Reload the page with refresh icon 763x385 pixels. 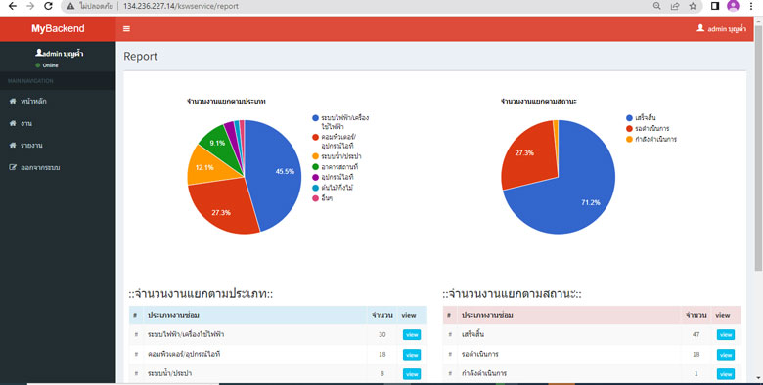(48, 6)
